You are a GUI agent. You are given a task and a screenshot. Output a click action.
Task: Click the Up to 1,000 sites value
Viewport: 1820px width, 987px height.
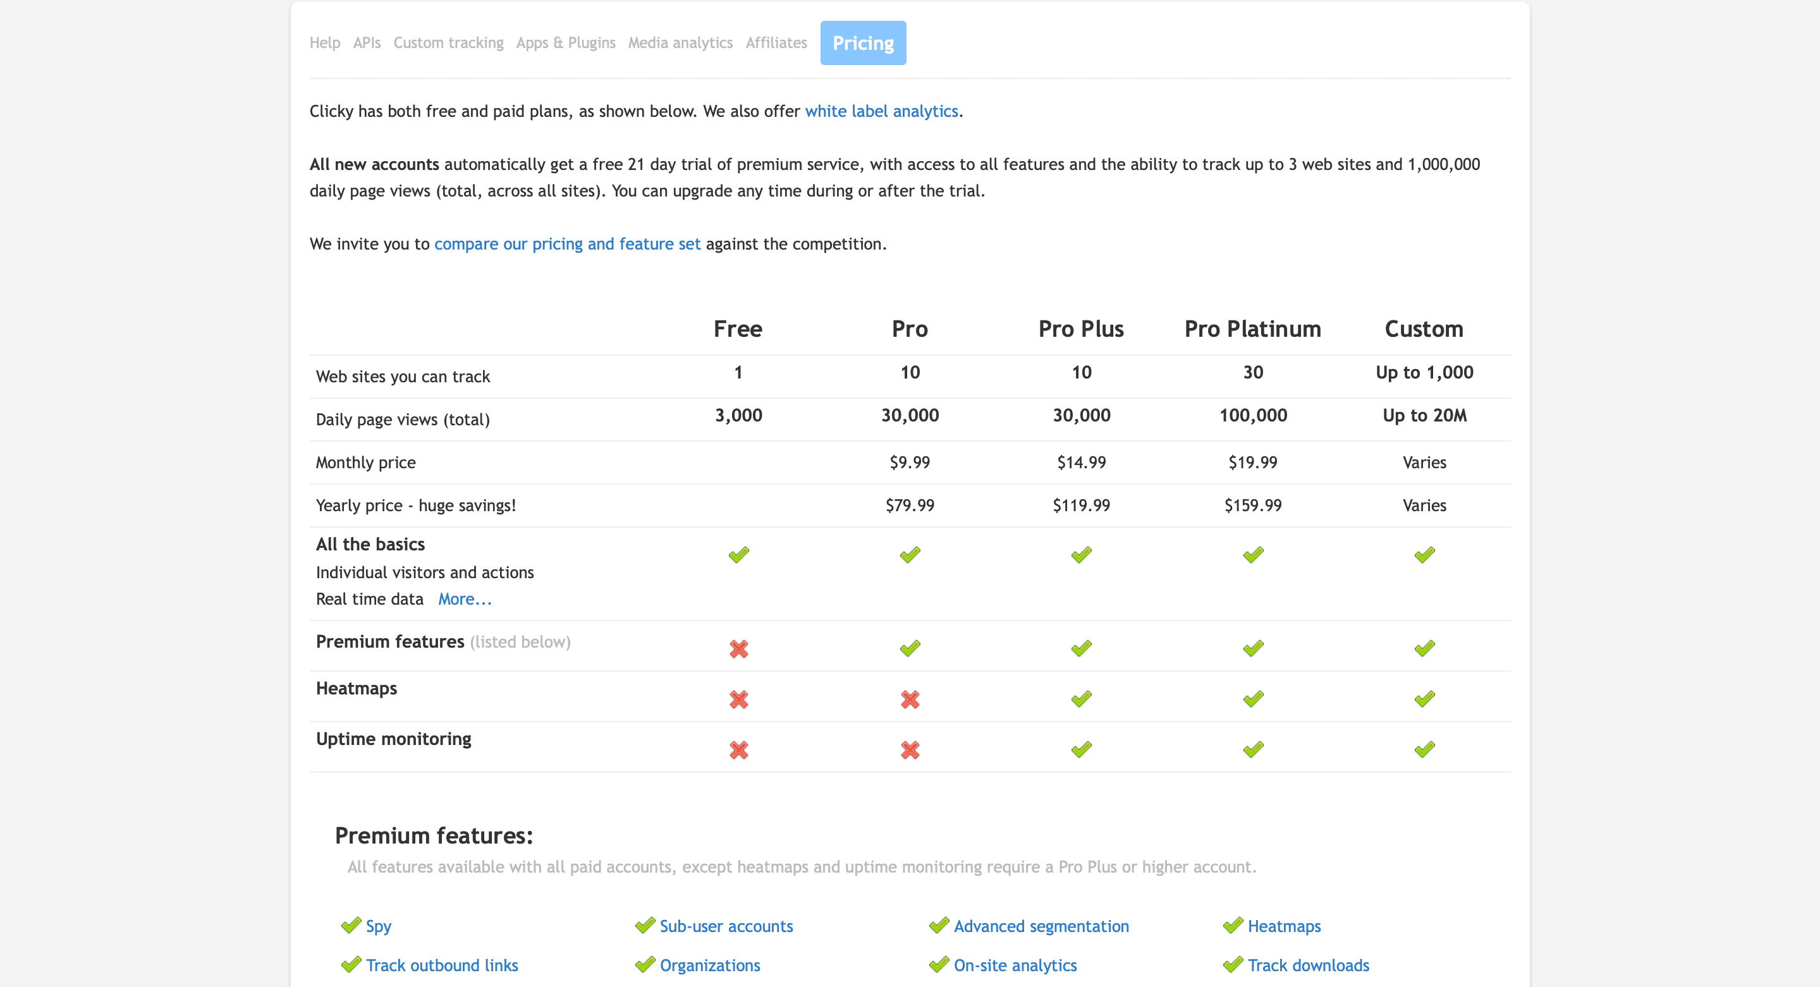(x=1424, y=373)
